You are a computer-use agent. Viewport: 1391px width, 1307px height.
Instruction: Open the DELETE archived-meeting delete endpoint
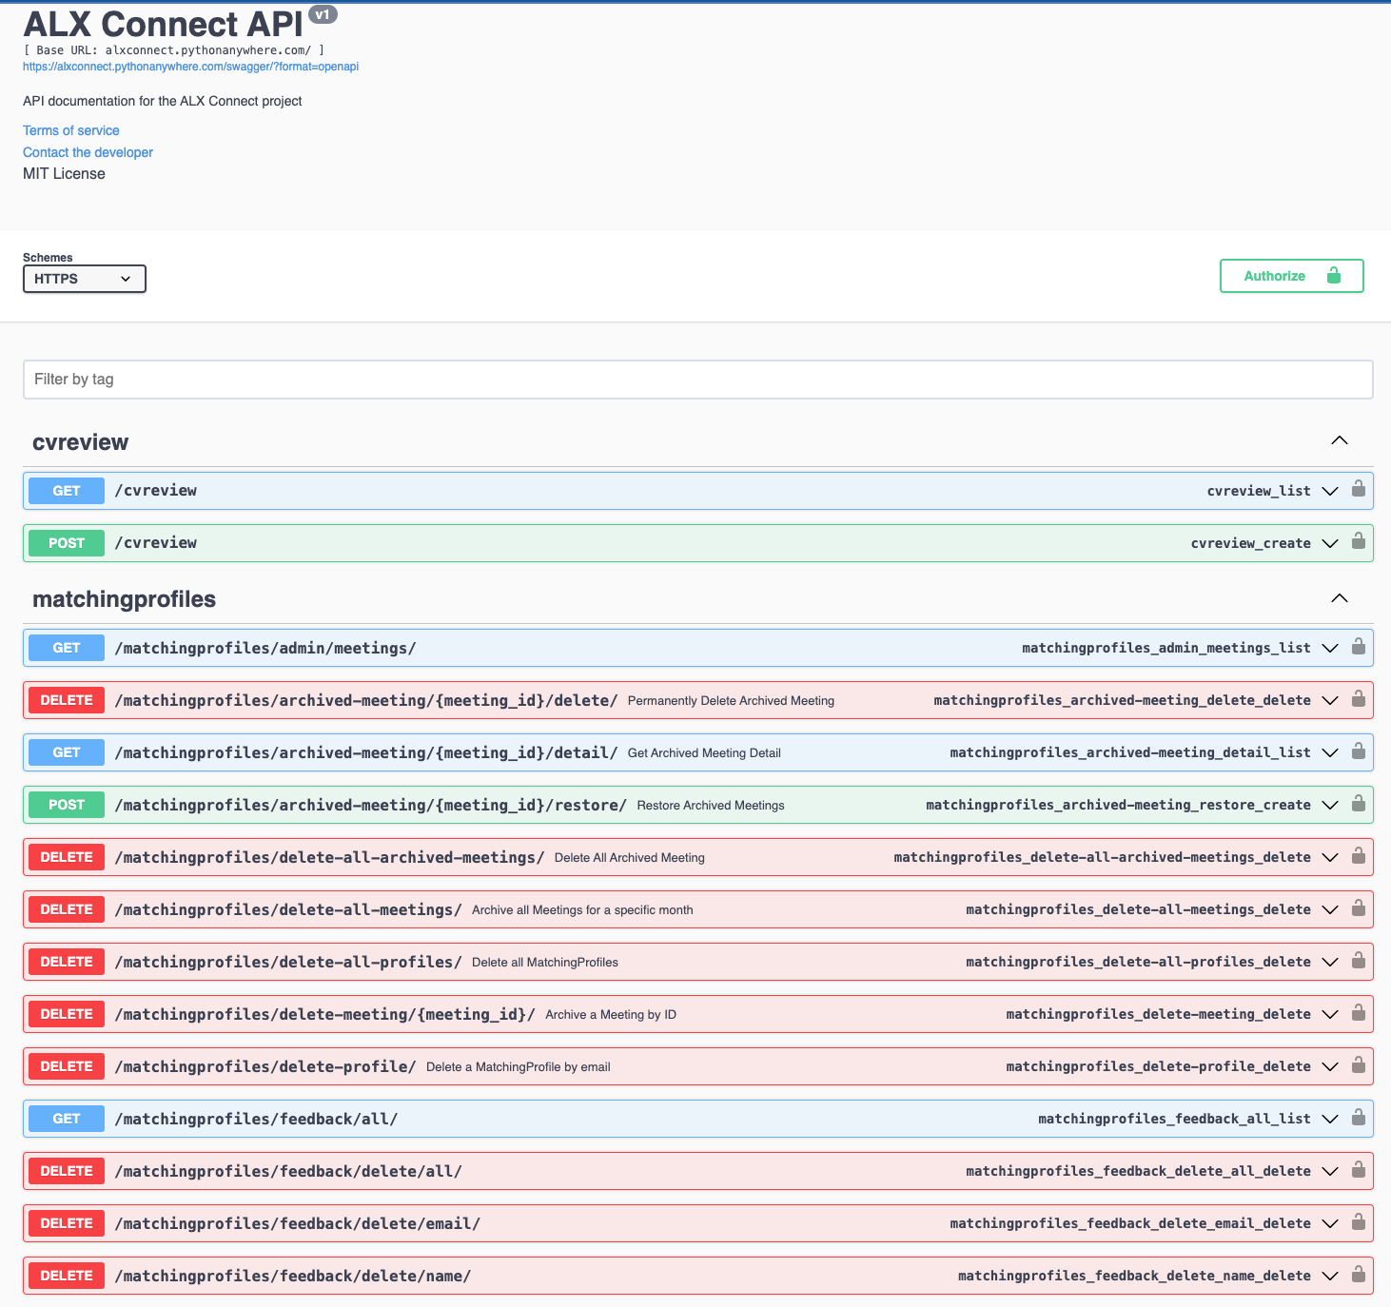pos(365,700)
